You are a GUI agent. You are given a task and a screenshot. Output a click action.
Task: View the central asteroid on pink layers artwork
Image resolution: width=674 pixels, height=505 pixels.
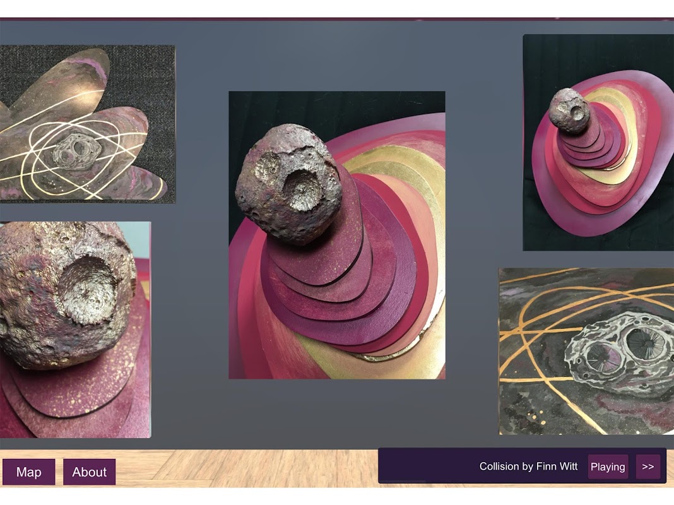pos(336,235)
